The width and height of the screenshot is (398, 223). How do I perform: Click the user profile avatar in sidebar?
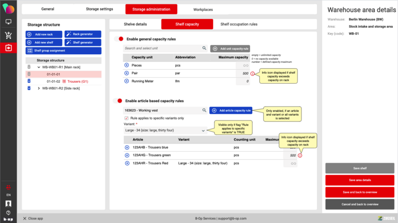click(8, 204)
